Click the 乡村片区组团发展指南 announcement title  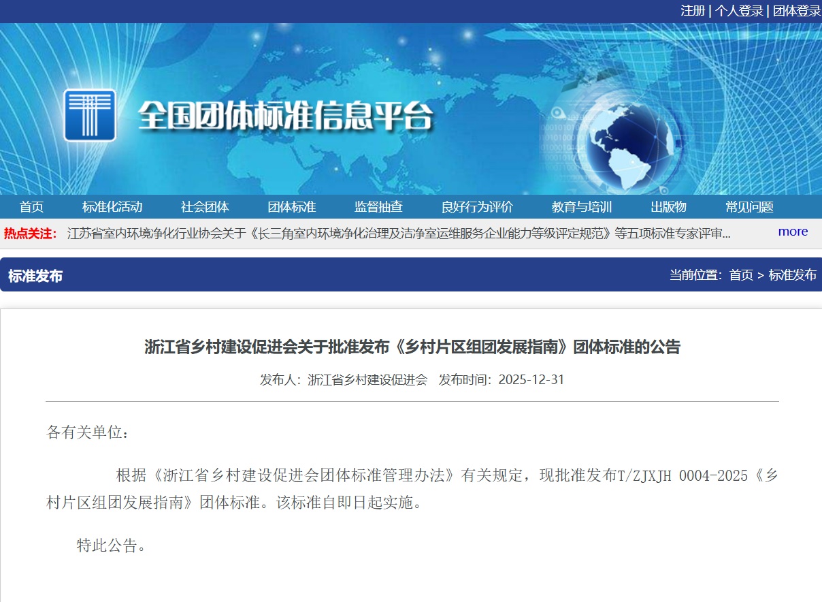point(412,347)
